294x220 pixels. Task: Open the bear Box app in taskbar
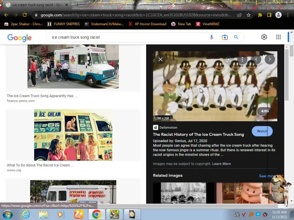[x=114, y=214]
